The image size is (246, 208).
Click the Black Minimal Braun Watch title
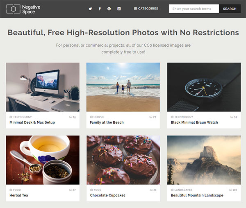tap(194, 122)
